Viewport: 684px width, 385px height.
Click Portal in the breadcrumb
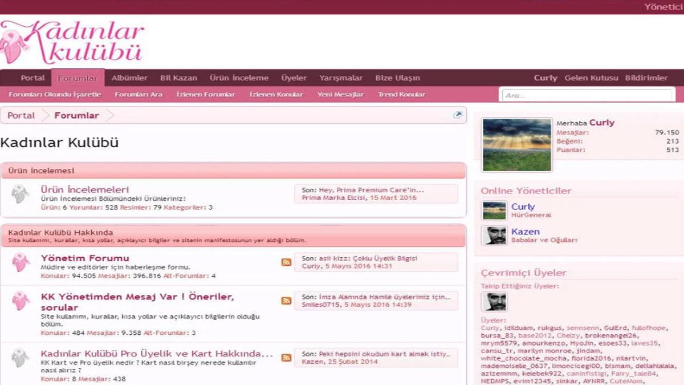pos(21,115)
